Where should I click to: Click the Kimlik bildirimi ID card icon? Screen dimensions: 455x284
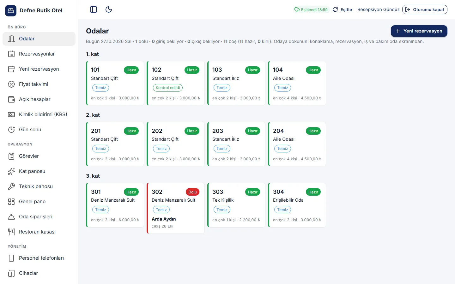click(11, 115)
